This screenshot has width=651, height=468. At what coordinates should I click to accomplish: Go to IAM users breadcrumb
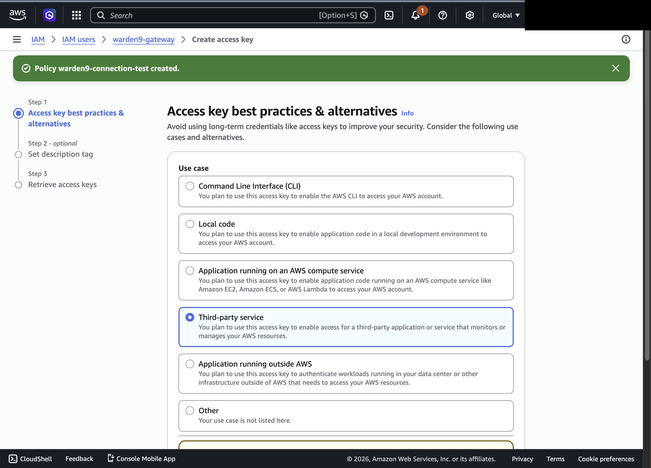click(x=79, y=39)
